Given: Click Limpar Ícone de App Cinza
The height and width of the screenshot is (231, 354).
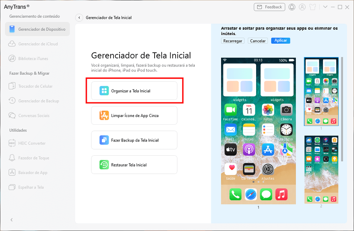Looking at the screenshot, I should click(x=134, y=115).
